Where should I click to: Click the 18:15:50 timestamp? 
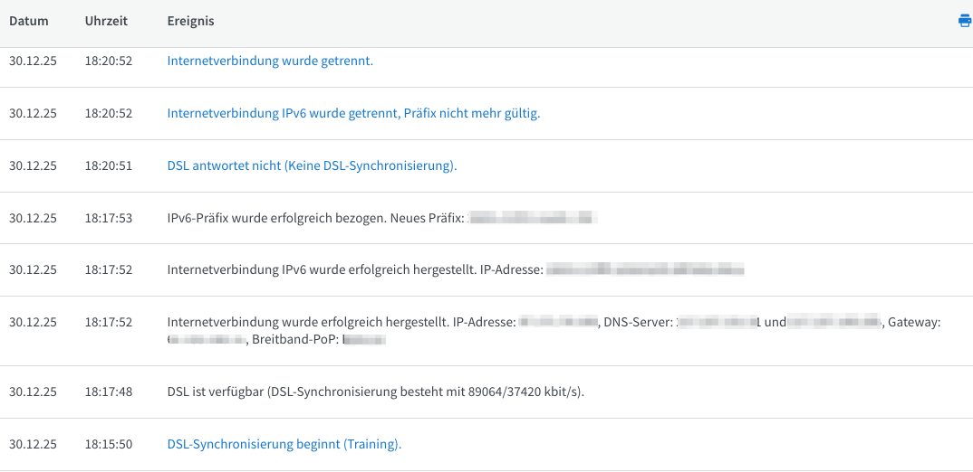109,445
